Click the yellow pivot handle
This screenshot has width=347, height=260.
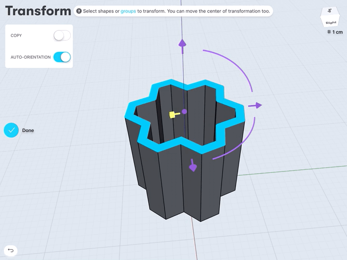tap(173, 115)
